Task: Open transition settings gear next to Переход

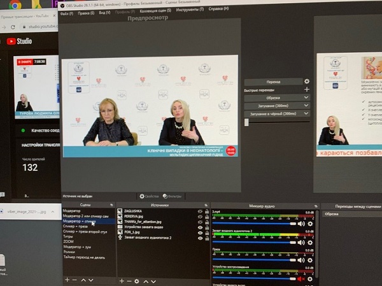Action: click(x=307, y=81)
